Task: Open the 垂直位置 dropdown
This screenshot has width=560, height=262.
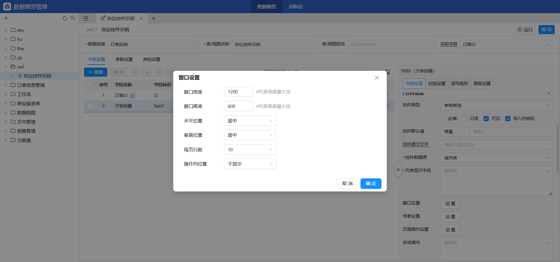Action: [x=250, y=135]
